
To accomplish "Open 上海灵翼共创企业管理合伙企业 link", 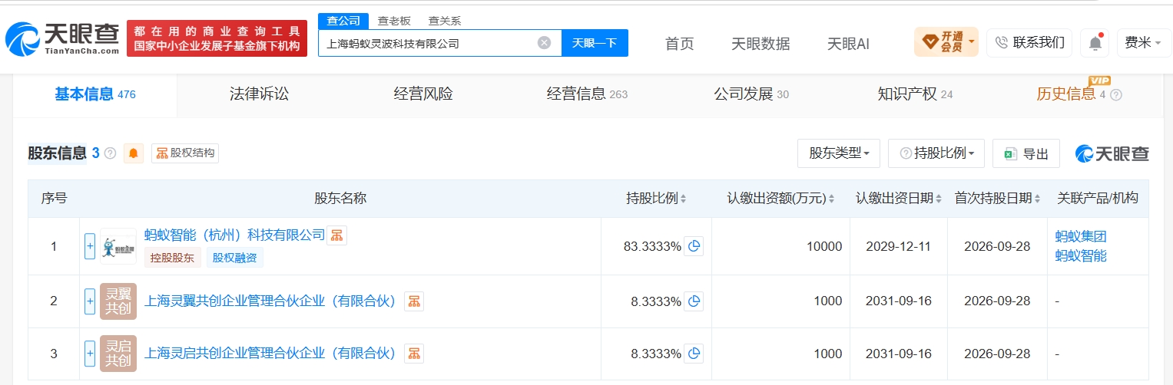I will tap(270, 301).
